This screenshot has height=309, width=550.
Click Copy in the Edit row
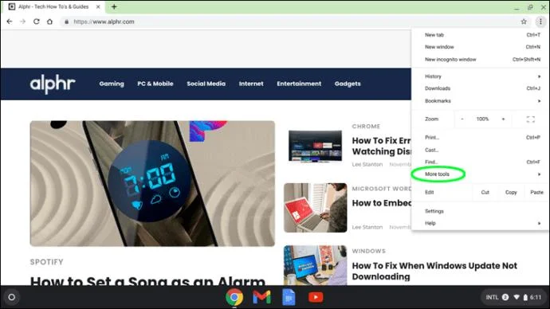(511, 193)
